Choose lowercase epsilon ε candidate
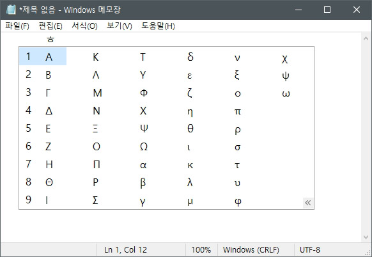This screenshot has height=259, width=372. click(x=189, y=75)
